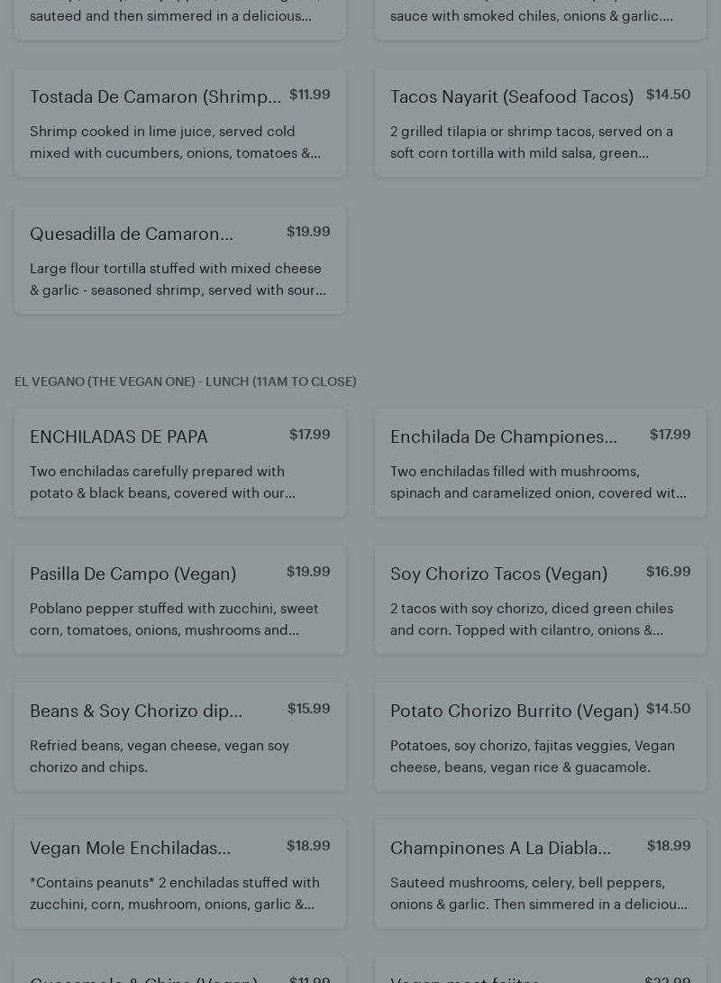
Task: Open the Quesadilla de Camaron menu card
Action: click(x=132, y=234)
